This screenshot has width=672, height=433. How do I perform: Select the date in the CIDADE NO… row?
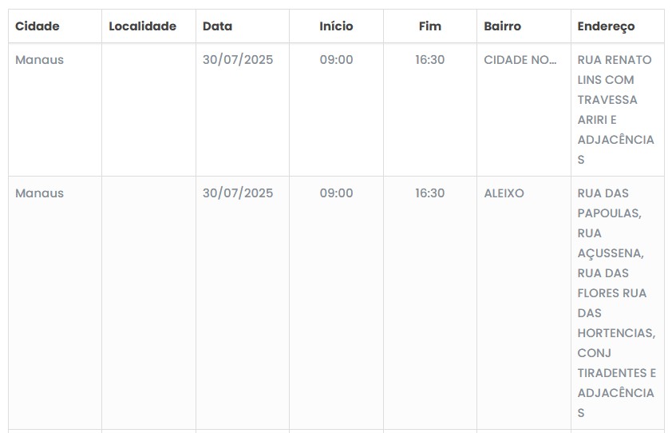point(238,60)
